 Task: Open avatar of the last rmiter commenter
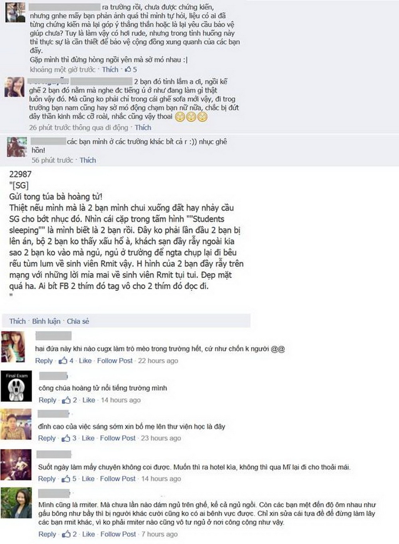point(16,503)
